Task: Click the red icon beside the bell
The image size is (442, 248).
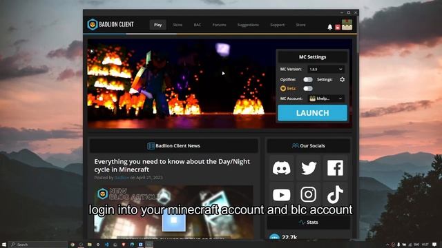Action: (338, 27)
